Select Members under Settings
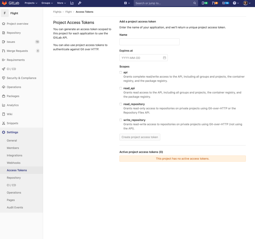The height and width of the screenshot is (239, 255). pyautogui.click(x=13, y=148)
